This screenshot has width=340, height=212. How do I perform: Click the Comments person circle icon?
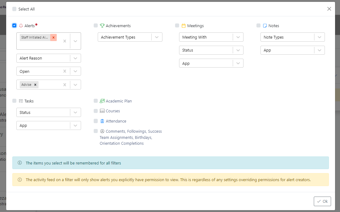click(102, 131)
